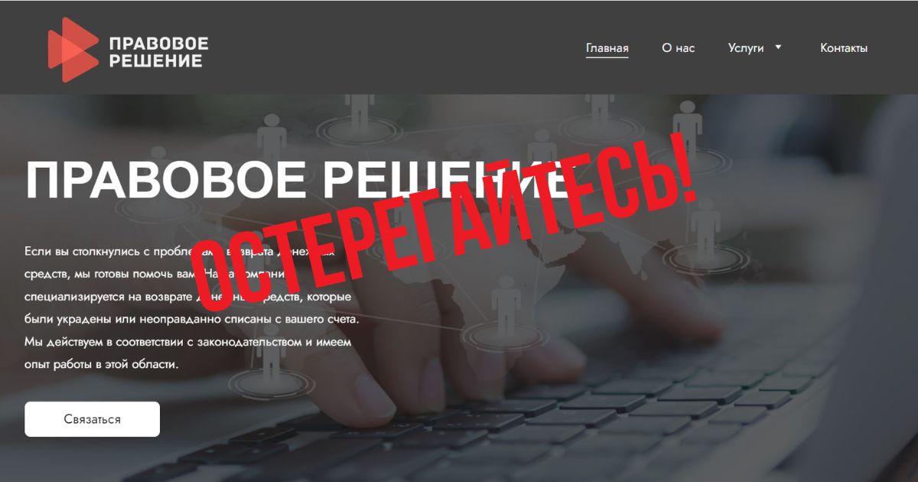This screenshot has height=482, width=918.
Task: Click the Связаться button
Action: pos(92,419)
